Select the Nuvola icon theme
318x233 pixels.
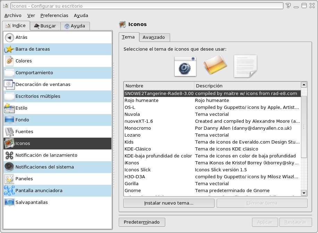coord(212,114)
